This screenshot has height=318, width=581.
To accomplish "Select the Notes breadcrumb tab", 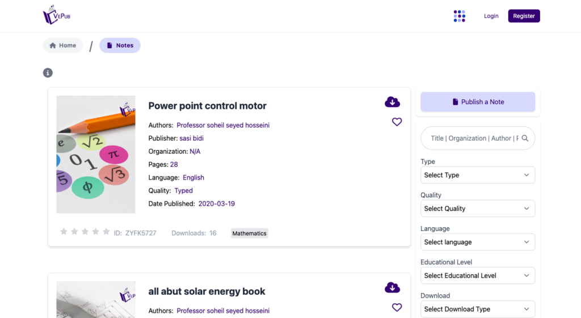I will pyautogui.click(x=120, y=45).
